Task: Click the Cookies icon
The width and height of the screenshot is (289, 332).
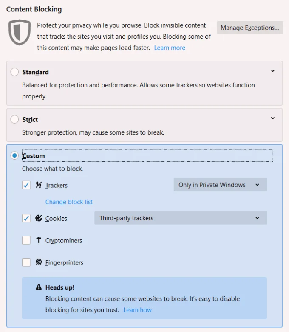Action: [x=39, y=218]
